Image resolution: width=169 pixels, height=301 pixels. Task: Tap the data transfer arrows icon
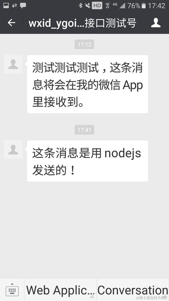click(15, 6)
